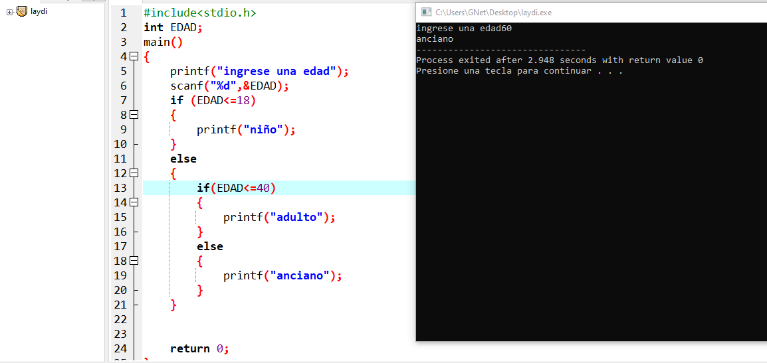Click the #include<stdio.h> line
The image size is (767, 363).
[x=199, y=13]
